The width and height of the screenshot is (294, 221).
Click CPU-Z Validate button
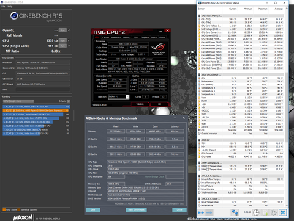click(140, 104)
